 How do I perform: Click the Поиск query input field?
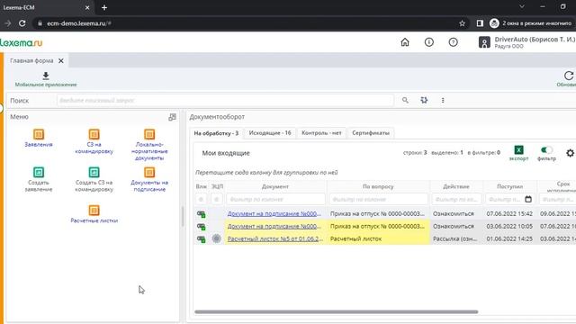coord(225,100)
